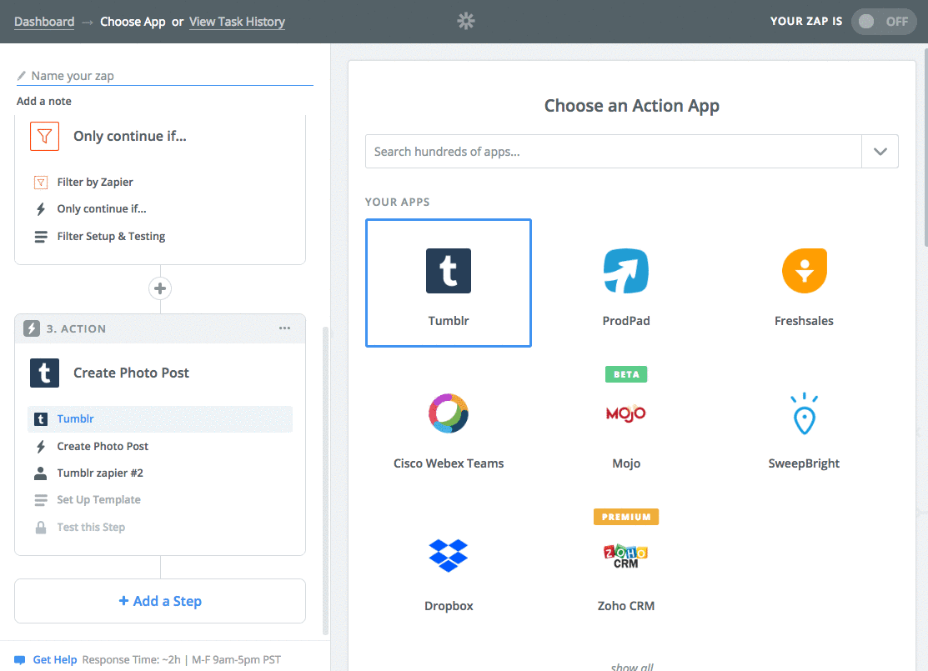Click the orange filter funnel icon

[x=44, y=136]
